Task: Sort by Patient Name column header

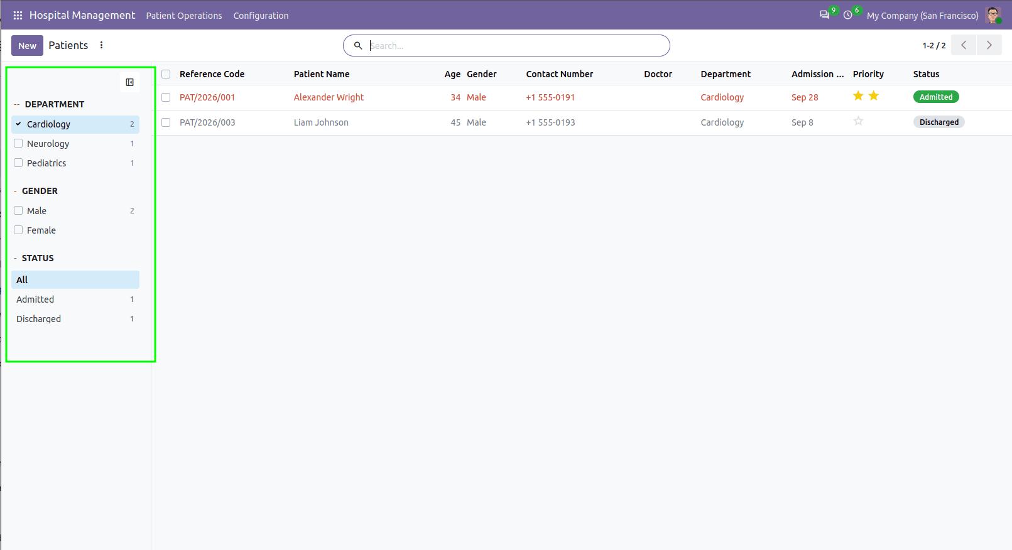Action: point(322,74)
